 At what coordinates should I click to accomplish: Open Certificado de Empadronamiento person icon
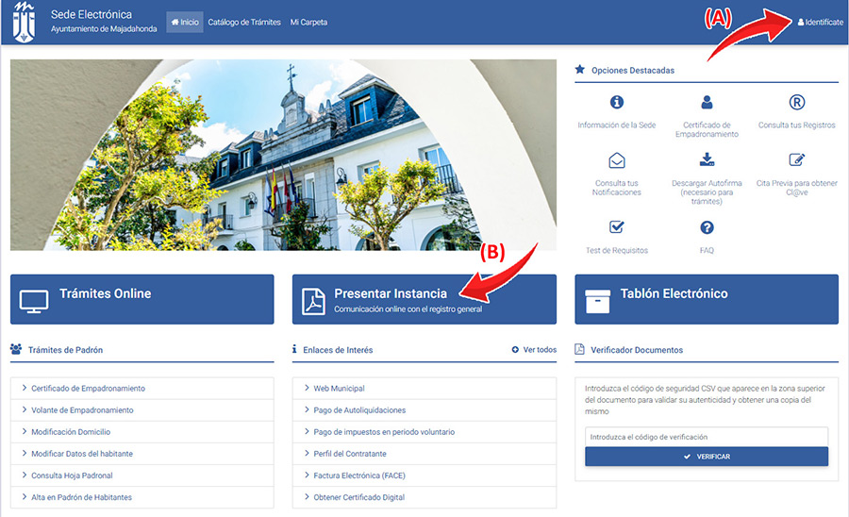pyautogui.click(x=707, y=103)
